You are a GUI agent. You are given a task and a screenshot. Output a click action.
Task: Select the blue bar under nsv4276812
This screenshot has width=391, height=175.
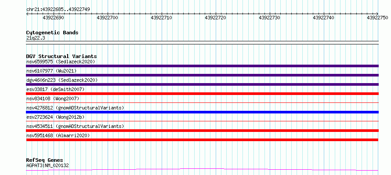(202, 112)
